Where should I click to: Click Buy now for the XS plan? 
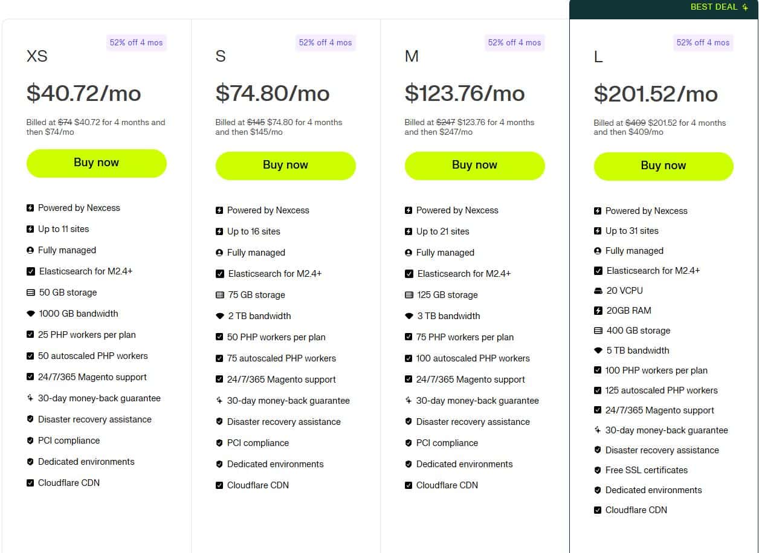(96, 163)
